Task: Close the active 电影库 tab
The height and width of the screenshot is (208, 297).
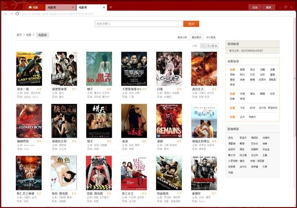Action: (104, 7)
